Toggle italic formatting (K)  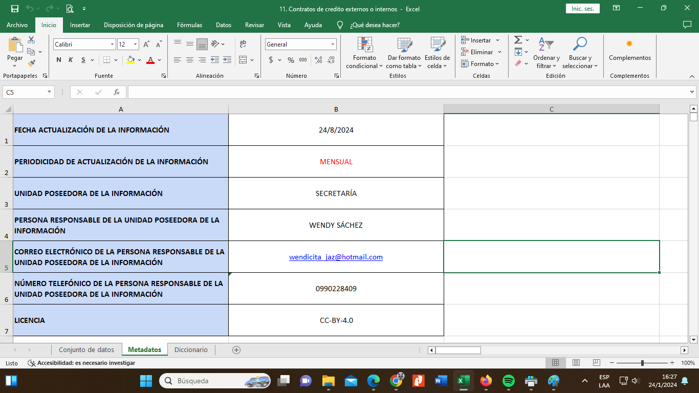pyautogui.click(x=71, y=60)
